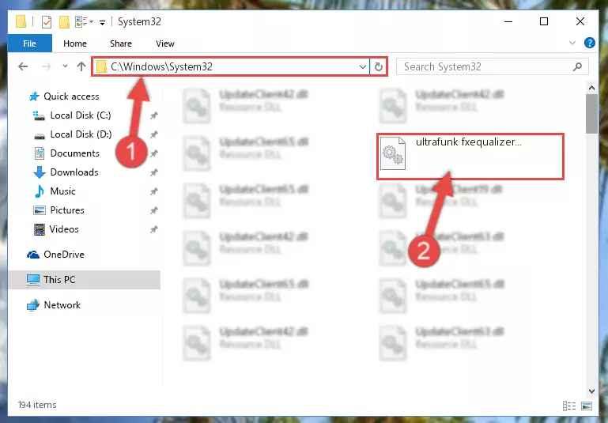608x423 pixels.
Task: Click pin icon next to Local Disk (C:)
Action: click(154, 115)
